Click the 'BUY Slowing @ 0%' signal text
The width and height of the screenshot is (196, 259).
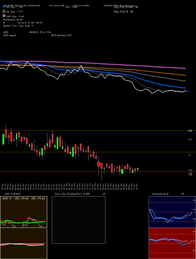[62, 35]
